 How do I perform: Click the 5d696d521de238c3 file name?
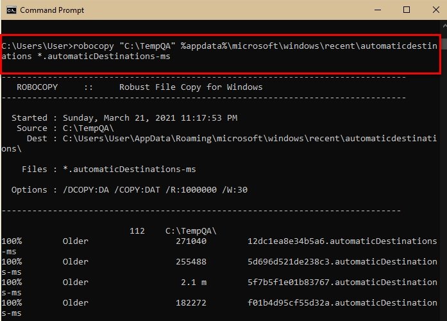(x=342, y=261)
